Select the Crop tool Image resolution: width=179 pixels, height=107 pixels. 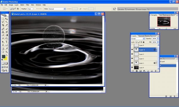(3, 25)
